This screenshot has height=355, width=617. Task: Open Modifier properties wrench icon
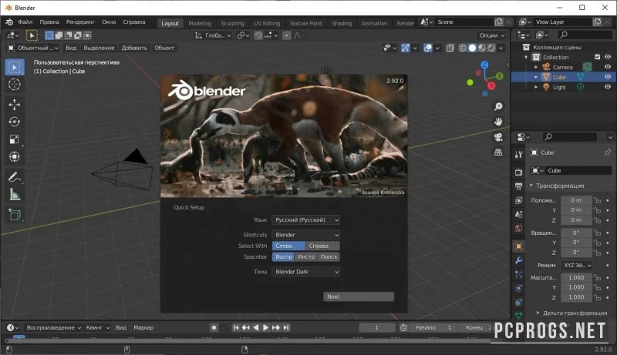click(518, 260)
